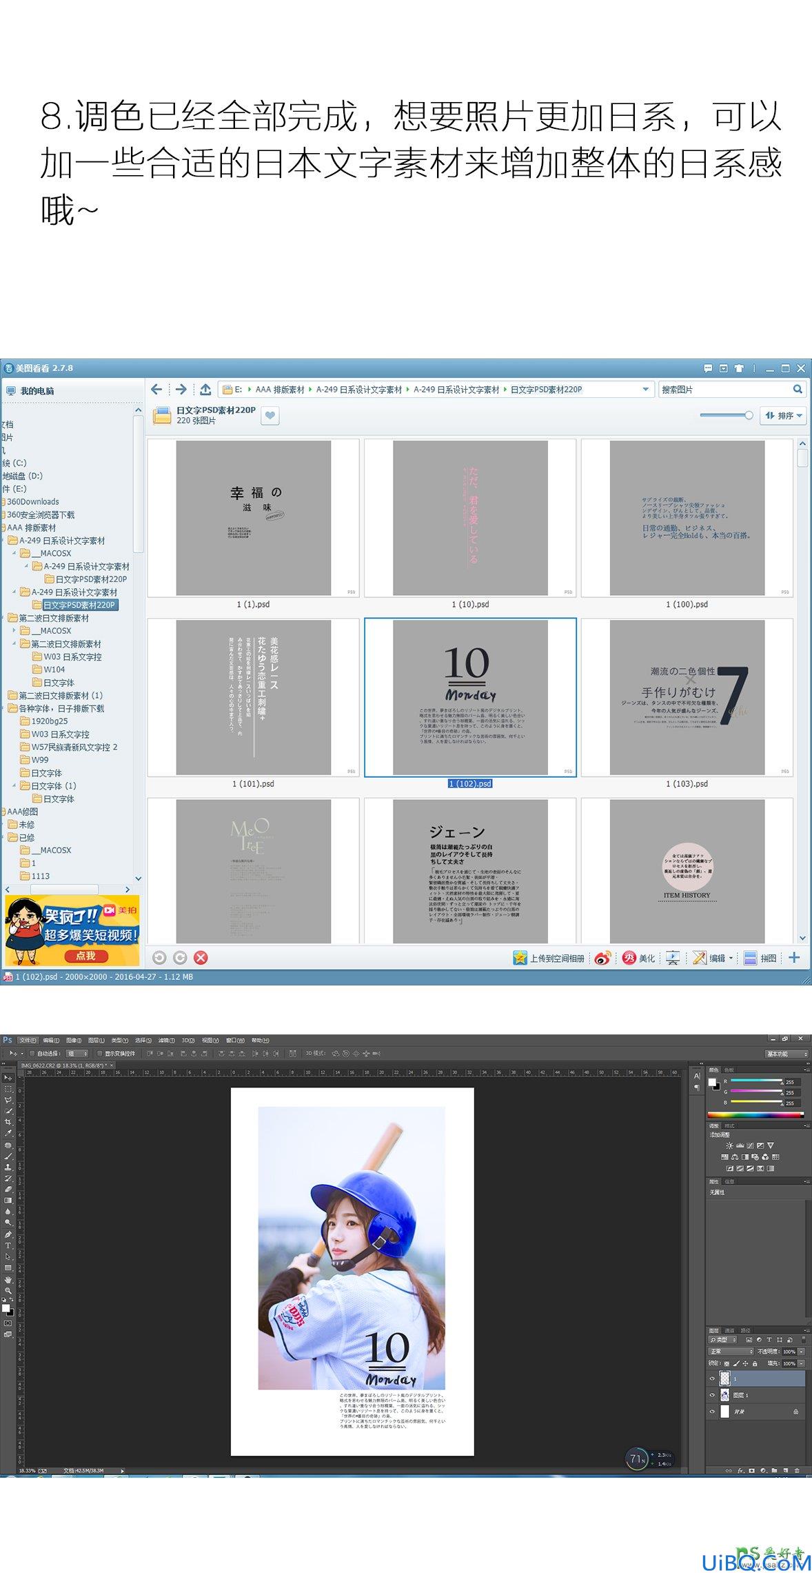
Task: Open the 排序 sort dropdown
Action: click(x=784, y=416)
